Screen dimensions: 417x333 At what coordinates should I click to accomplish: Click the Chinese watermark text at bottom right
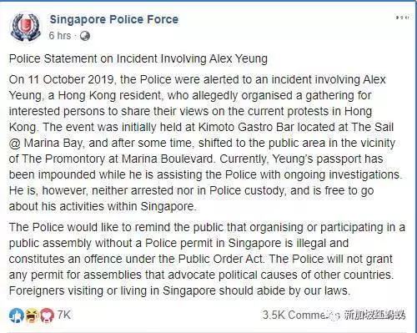coord(374,315)
